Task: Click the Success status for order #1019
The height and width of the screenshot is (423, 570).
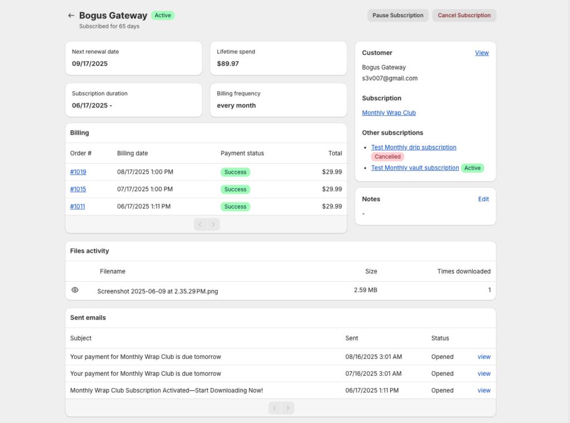Action: [235, 172]
